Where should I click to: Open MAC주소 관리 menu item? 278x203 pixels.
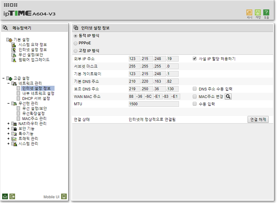(x=34, y=118)
